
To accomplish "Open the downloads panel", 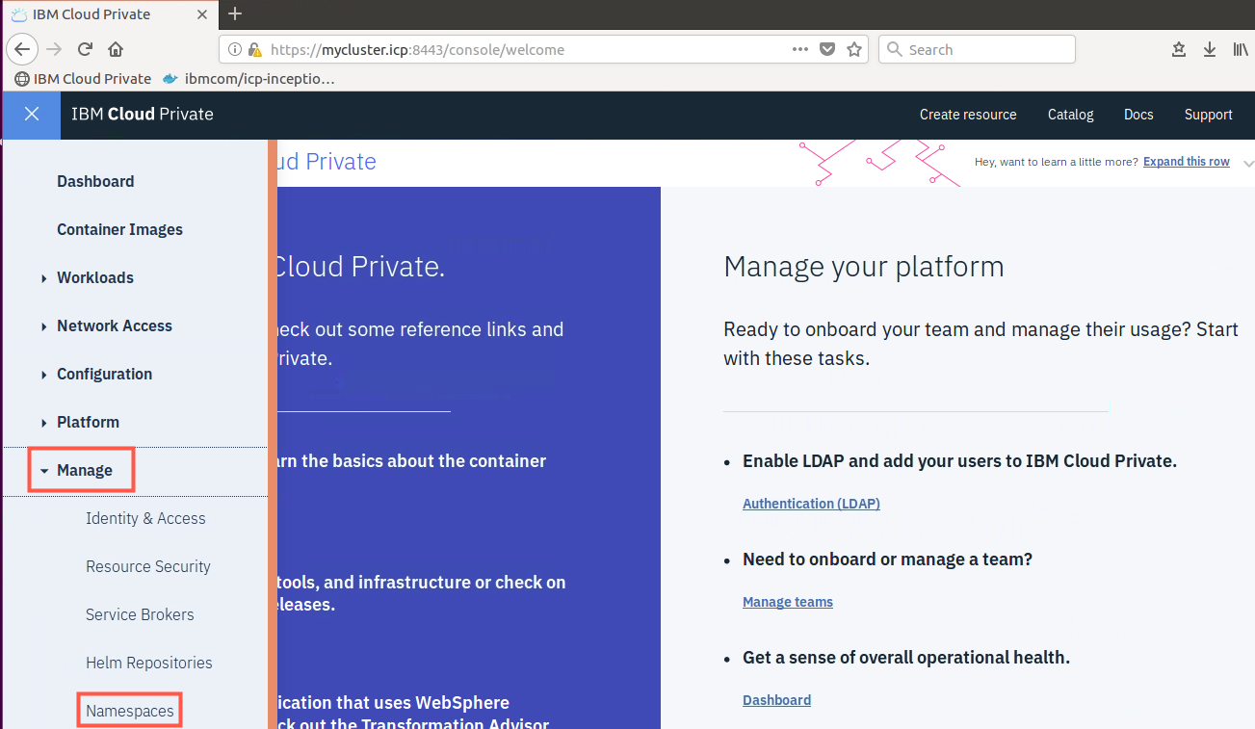I will [x=1210, y=49].
